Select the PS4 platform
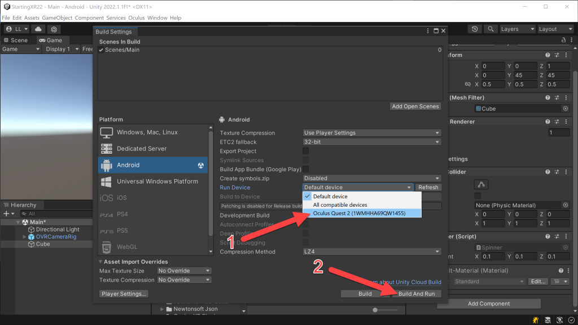 [153, 214]
